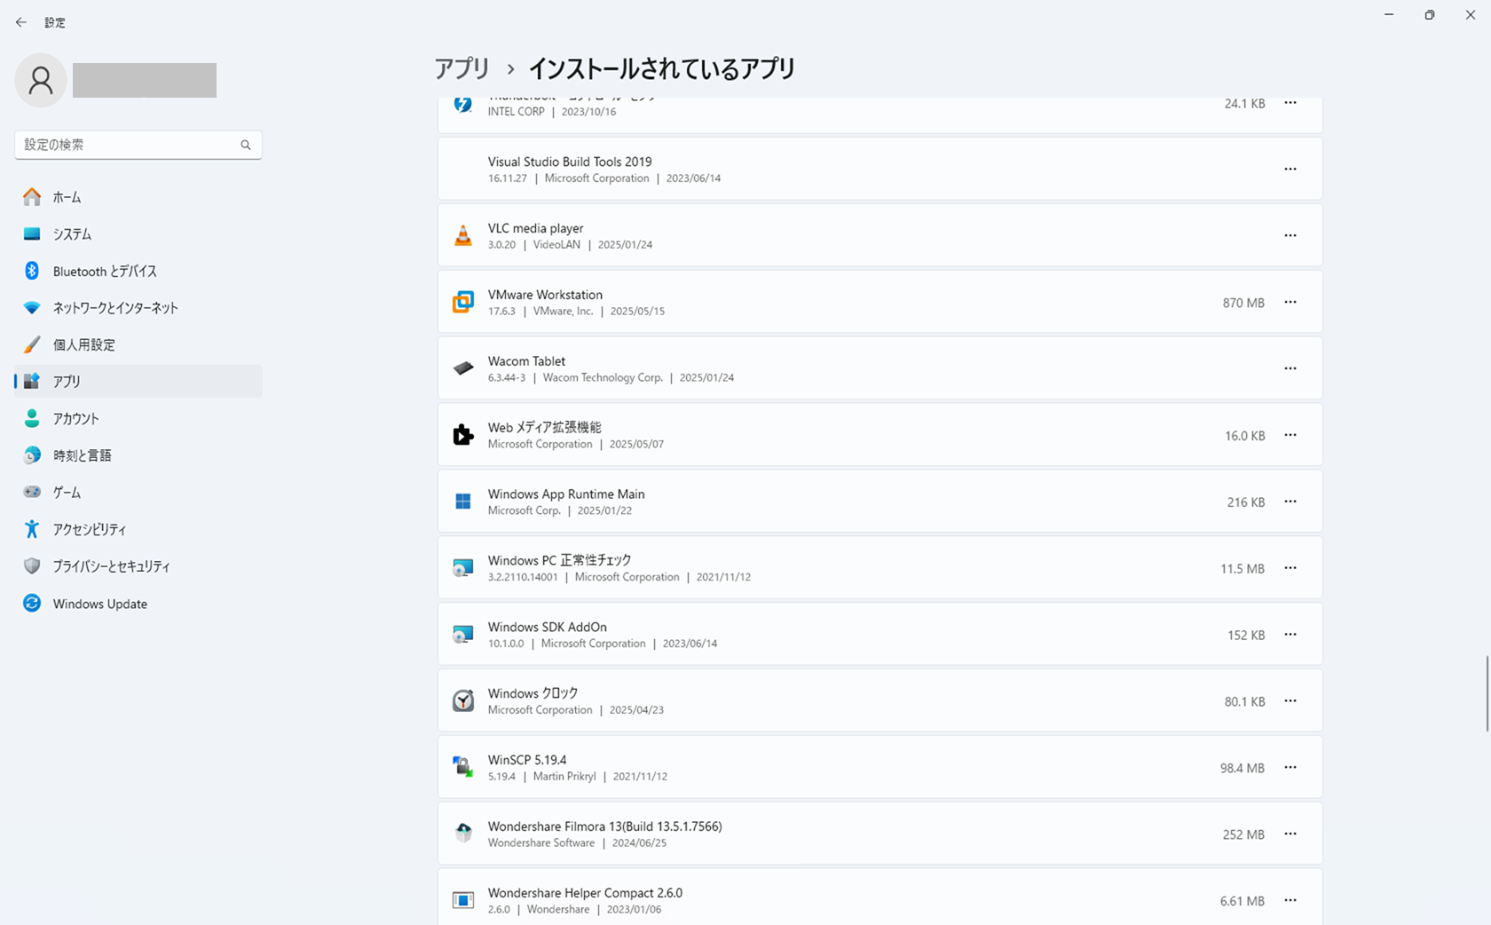
Task: Click the VLC media player cone icon
Action: pyautogui.click(x=463, y=235)
